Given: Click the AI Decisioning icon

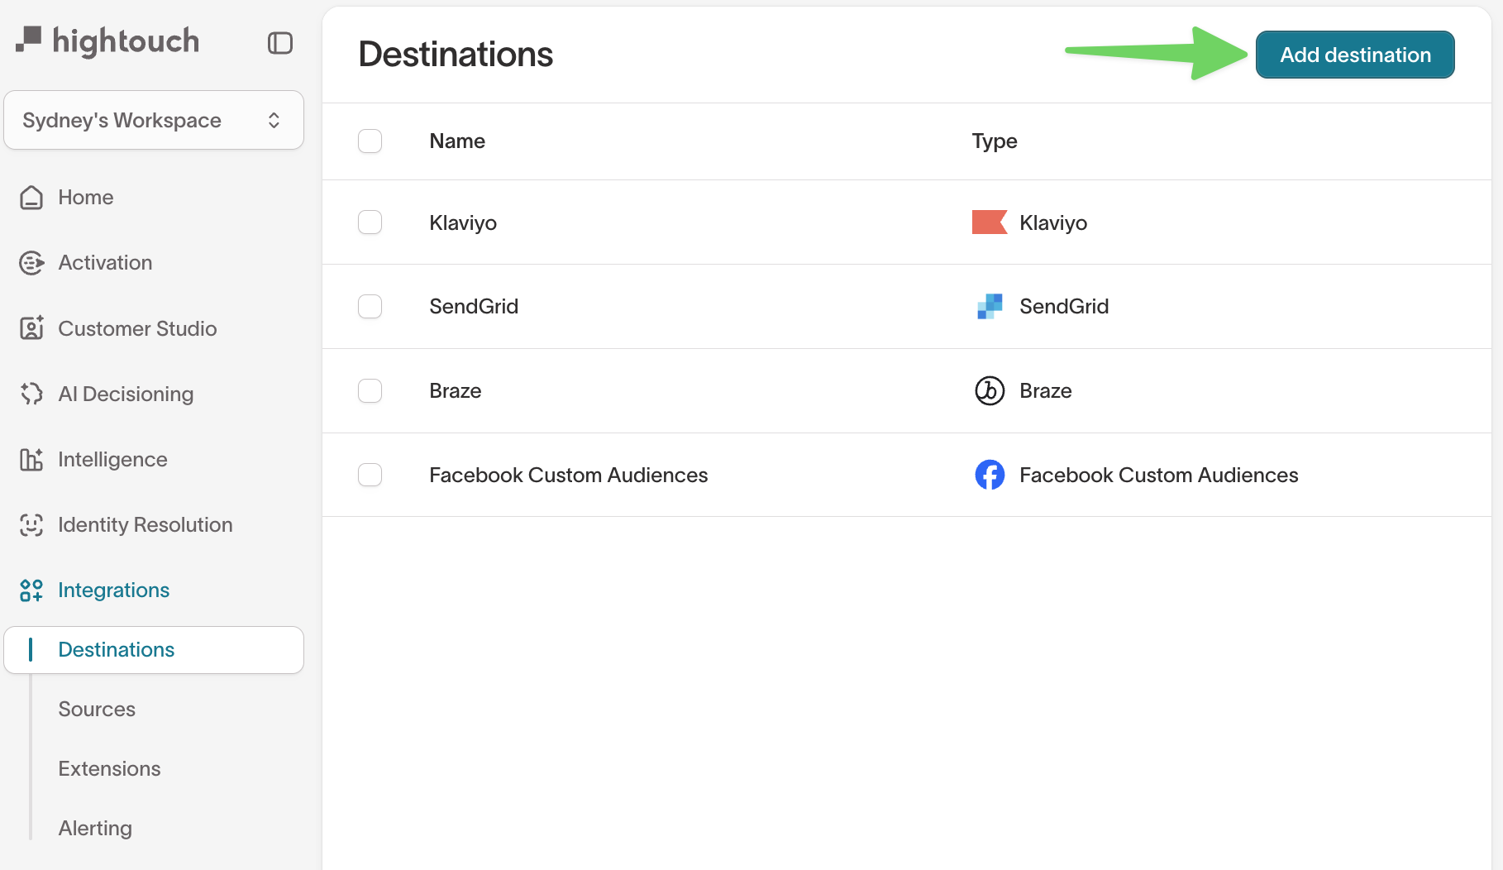Looking at the screenshot, I should coord(31,394).
